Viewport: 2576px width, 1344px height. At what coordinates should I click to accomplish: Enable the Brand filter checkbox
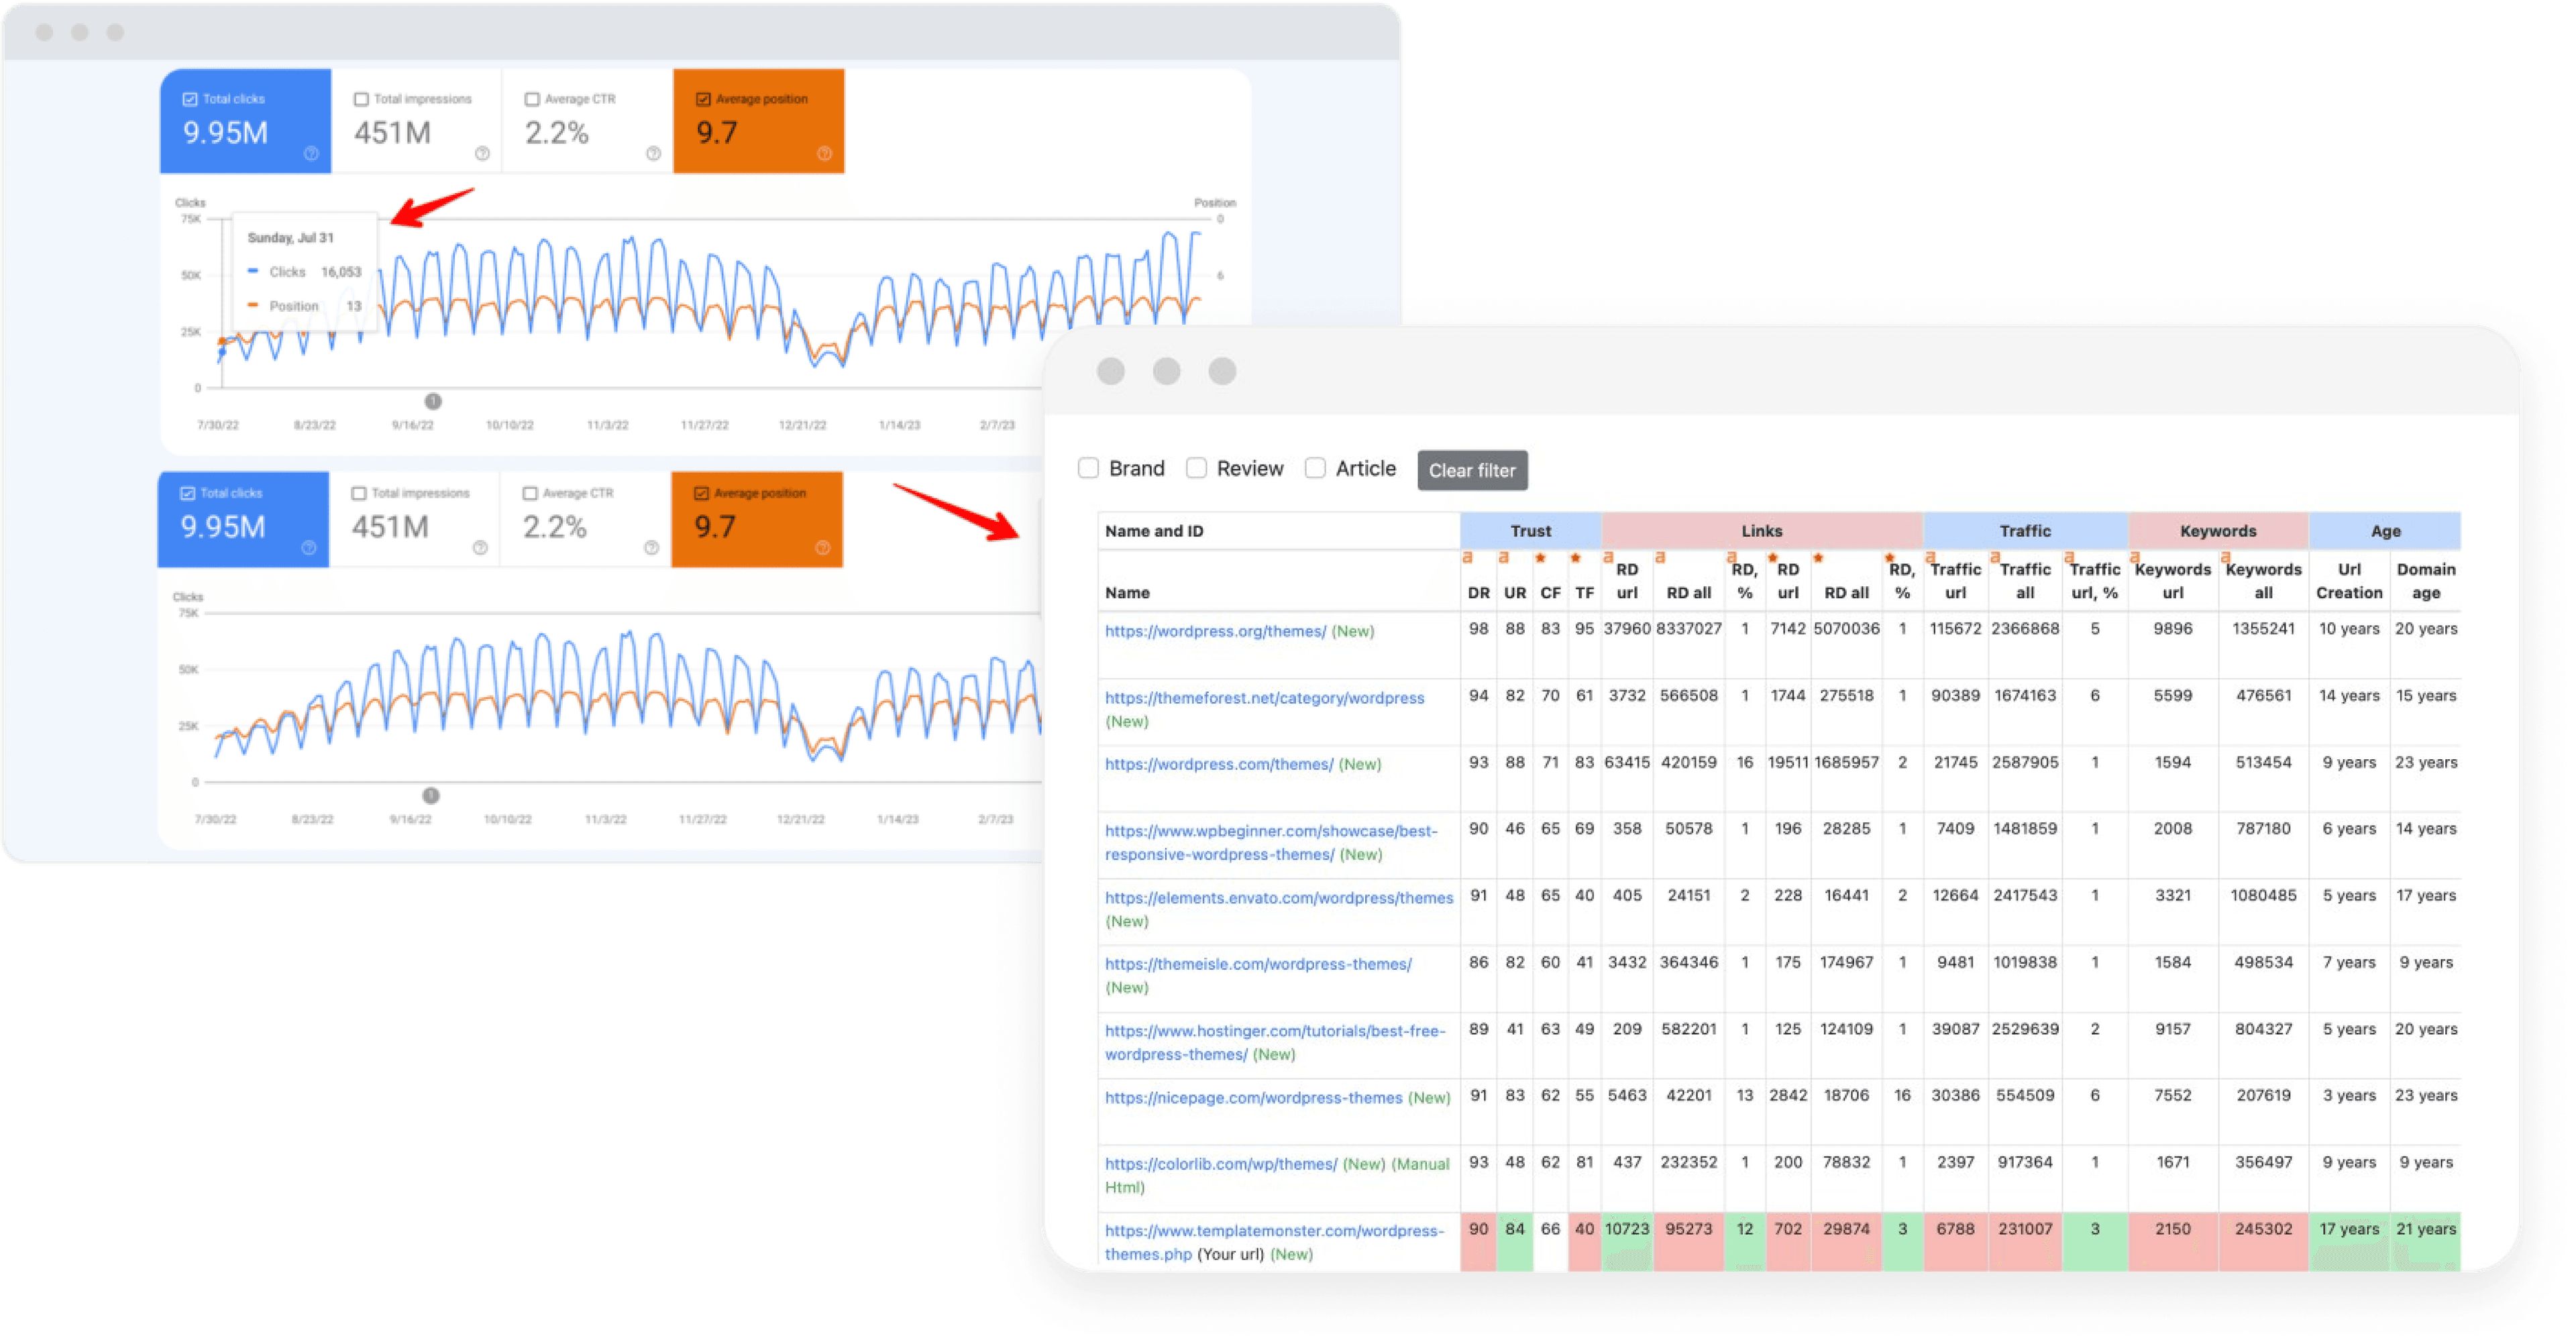[x=1089, y=468]
